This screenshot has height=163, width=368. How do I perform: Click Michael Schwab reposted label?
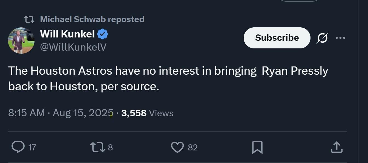(92, 19)
